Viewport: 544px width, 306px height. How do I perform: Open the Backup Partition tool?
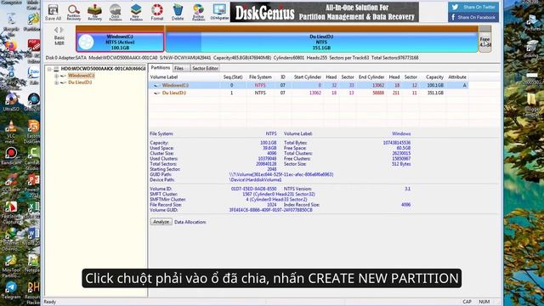tap(198, 12)
